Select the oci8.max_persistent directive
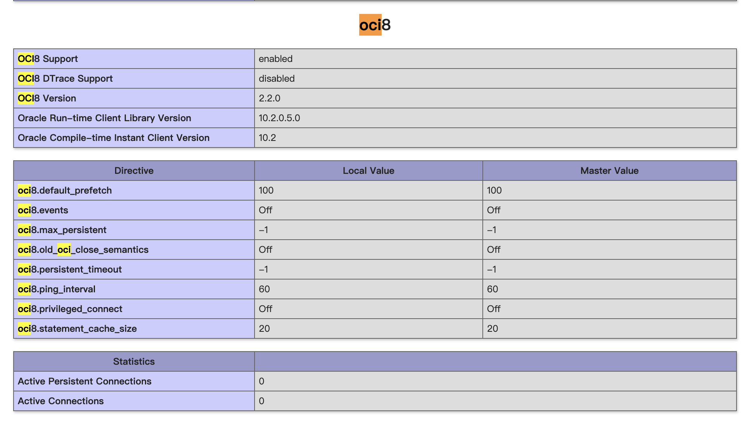 coord(62,230)
